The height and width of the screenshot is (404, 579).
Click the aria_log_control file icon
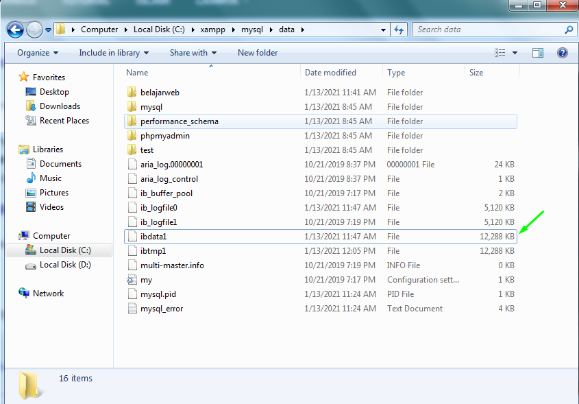[x=132, y=178]
